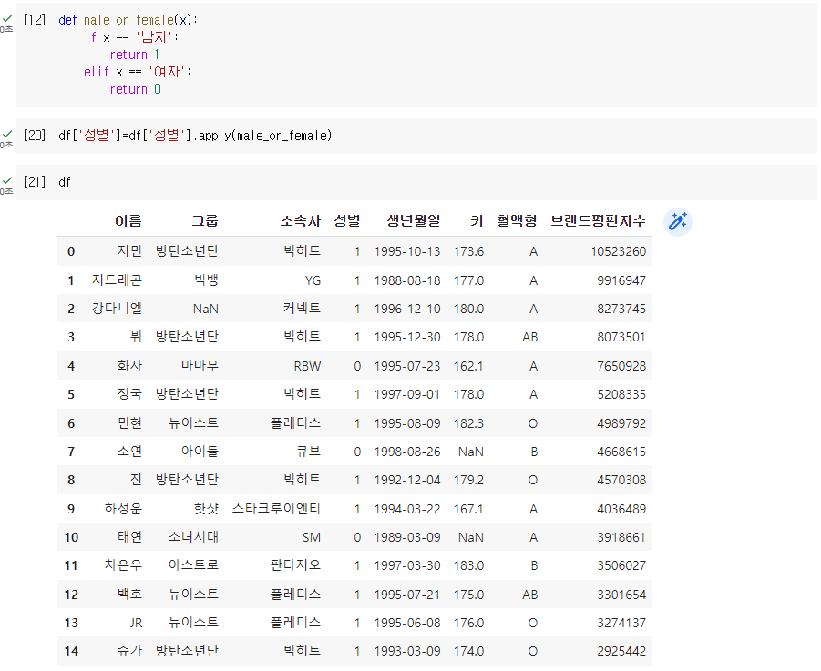Click the def male_or_female(x) code line
Image resolution: width=821 pixels, height=671 pixels.
coord(128,20)
